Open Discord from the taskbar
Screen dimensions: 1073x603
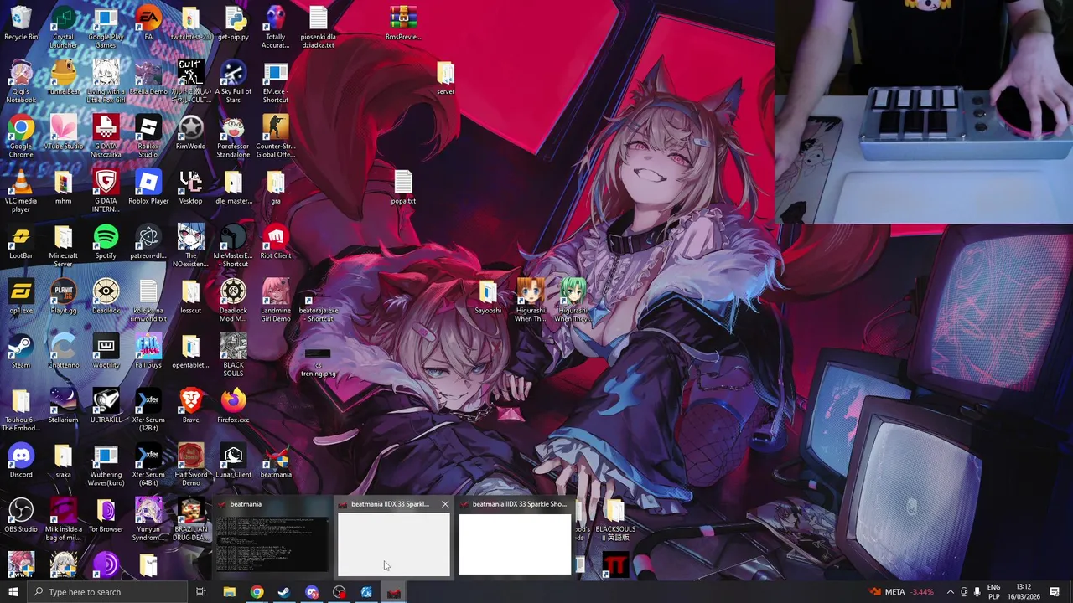click(x=312, y=592)
